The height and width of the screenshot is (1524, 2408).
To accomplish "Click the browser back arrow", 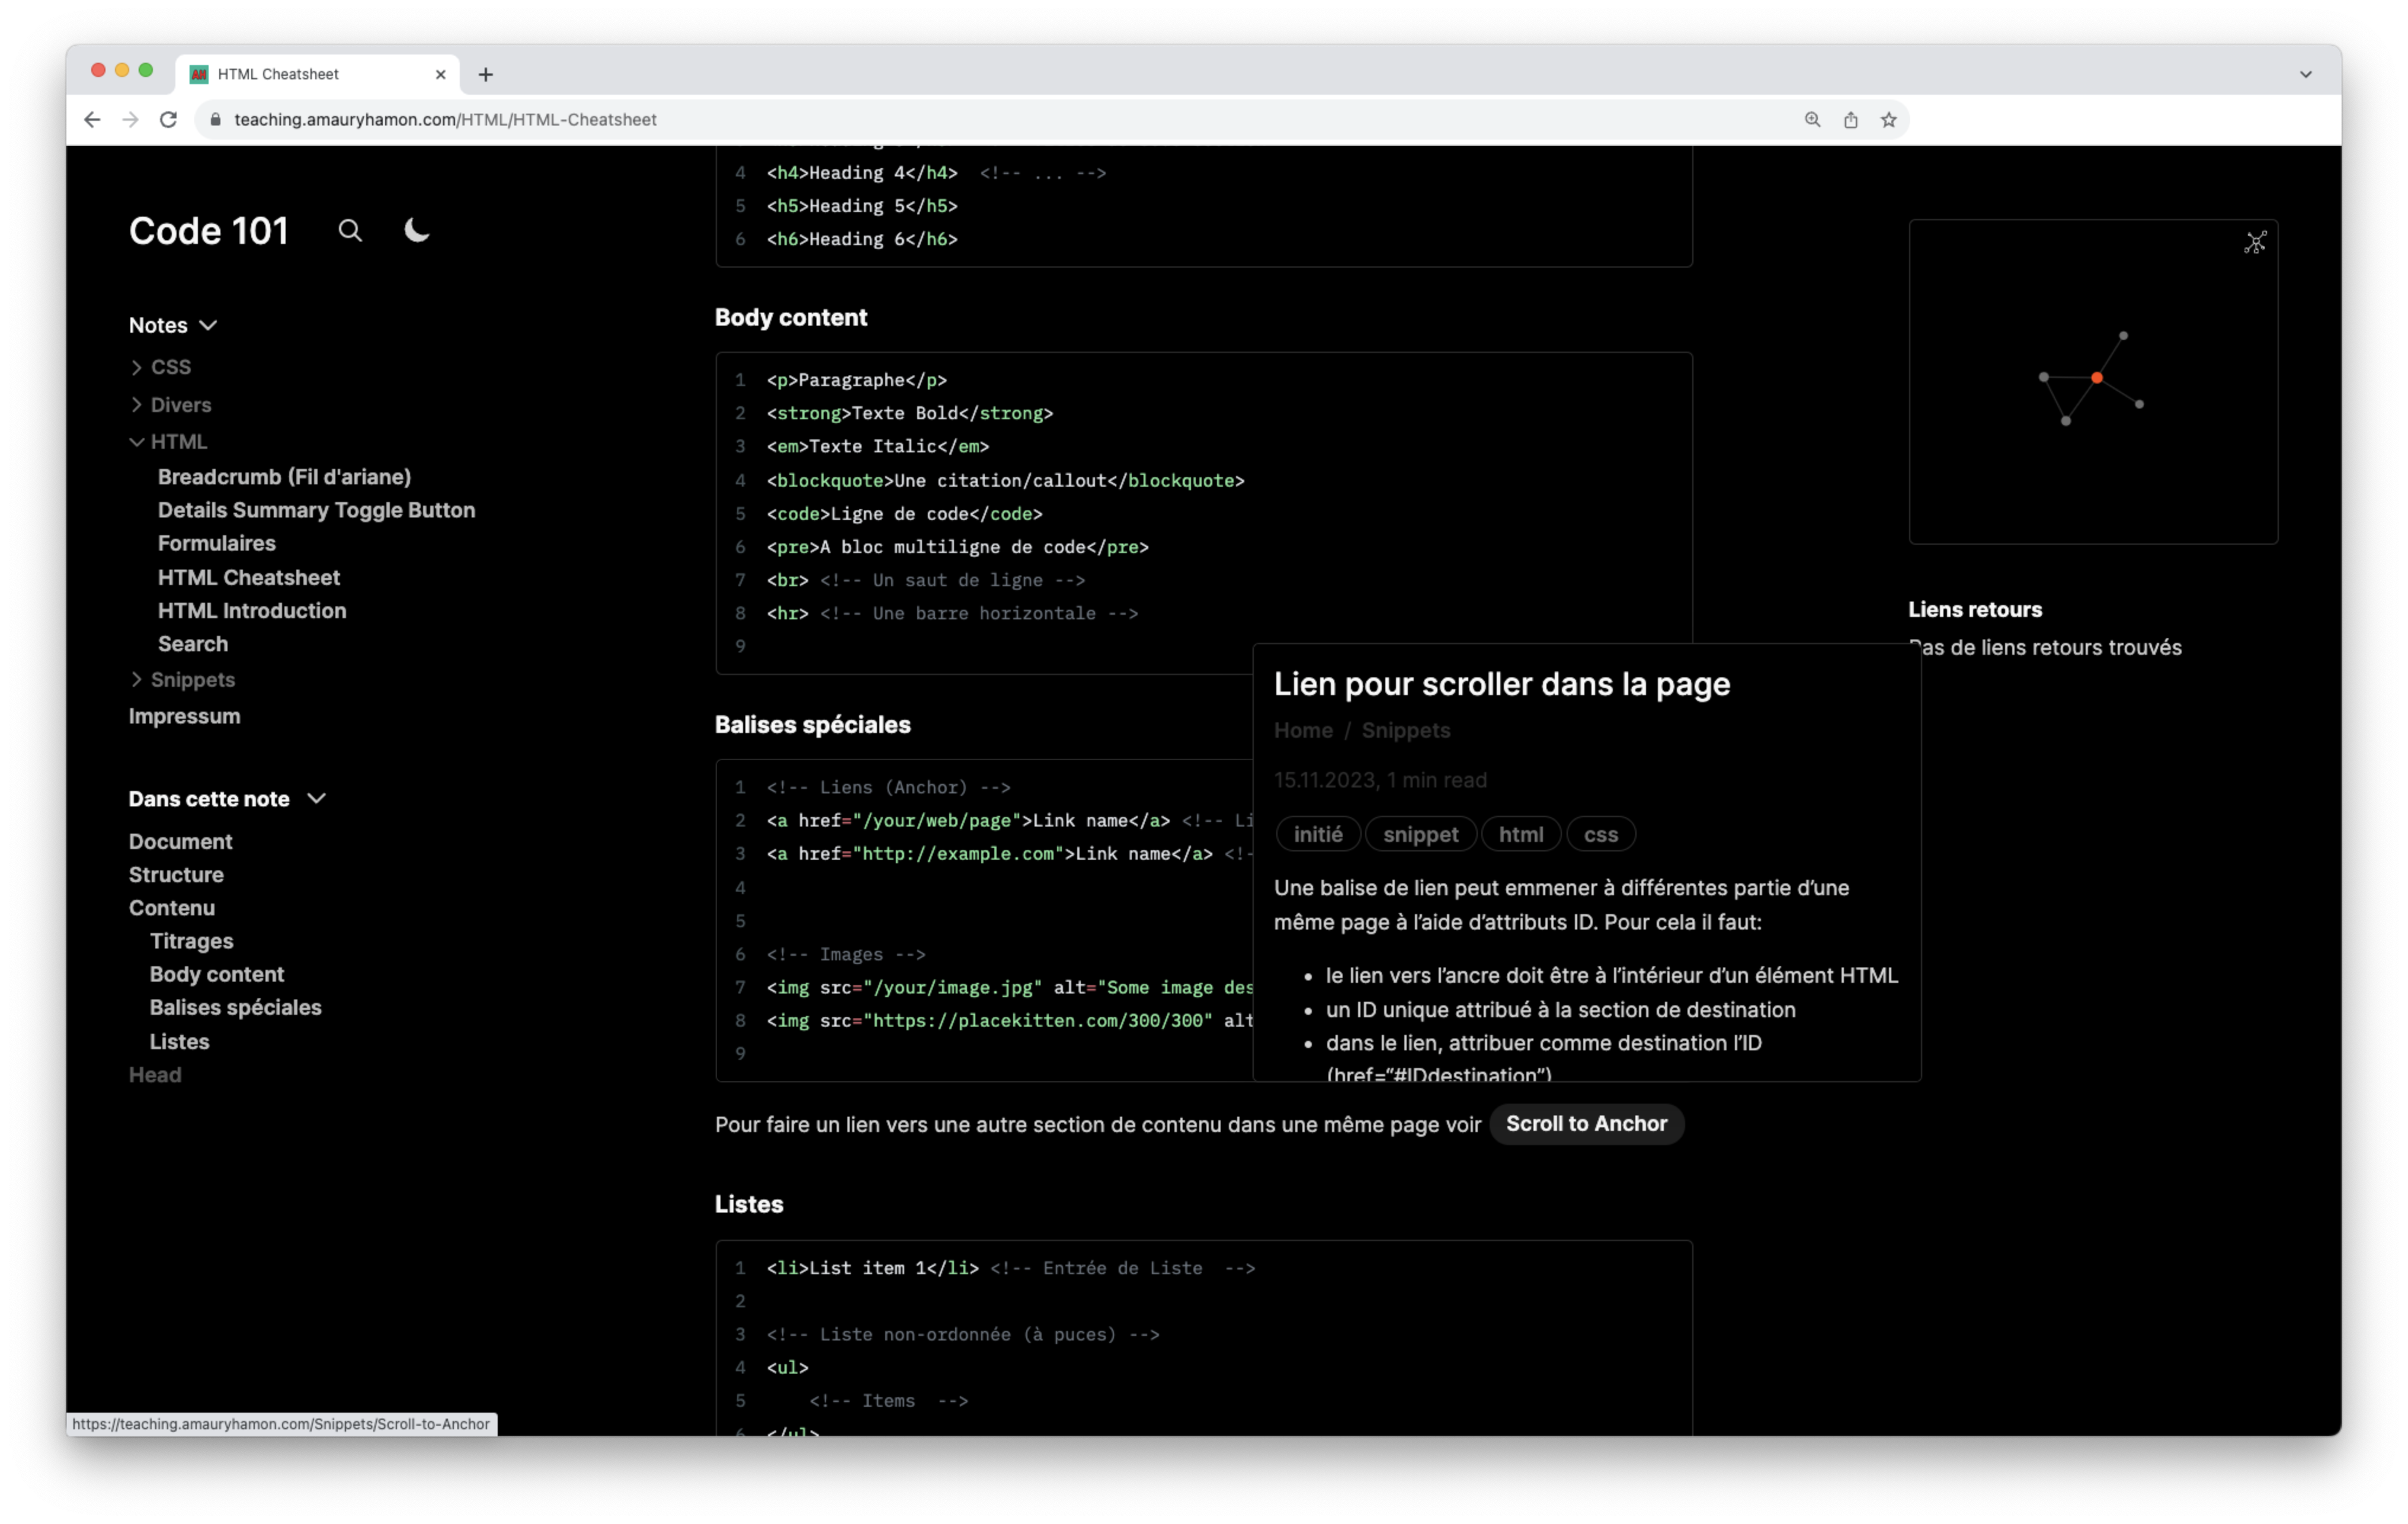I will 92,120.
